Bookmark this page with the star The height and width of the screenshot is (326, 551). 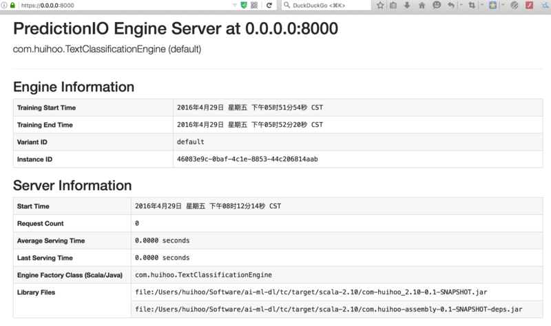point(380,6)
